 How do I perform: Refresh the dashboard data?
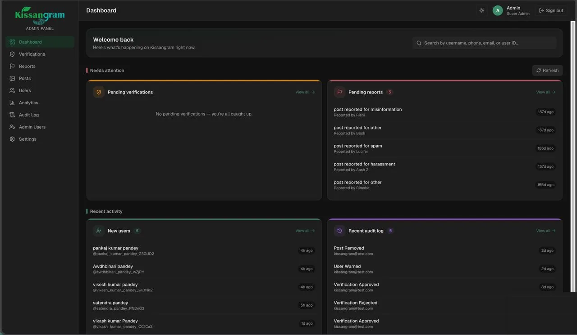547,70
